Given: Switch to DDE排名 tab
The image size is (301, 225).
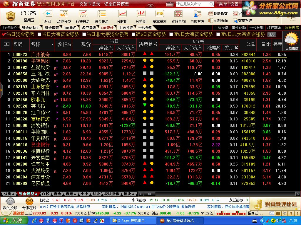Looking at the screenshot, I should [70, 28].
